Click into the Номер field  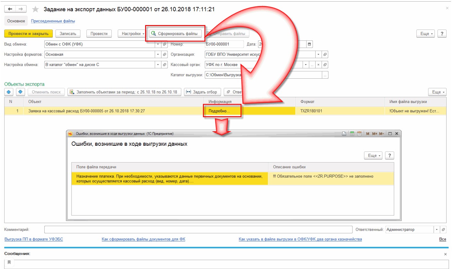click(224, 44)
